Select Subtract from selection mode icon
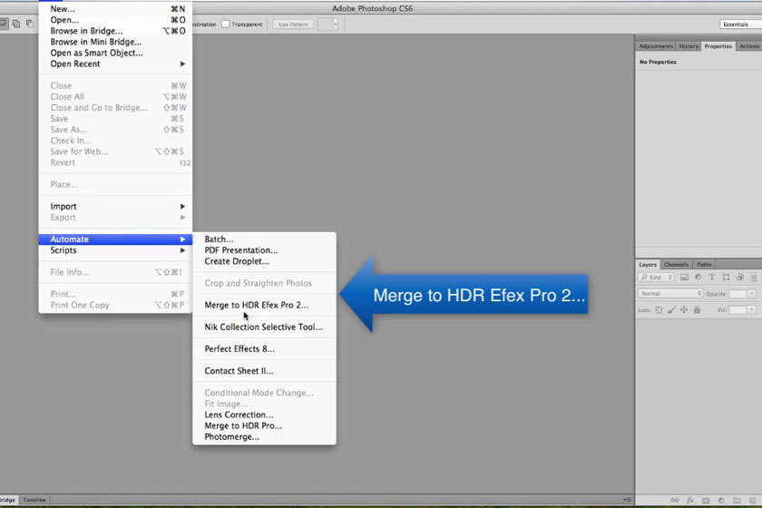Image resolution: width=762 pixels, height=508 pixels. click(30, 24)
